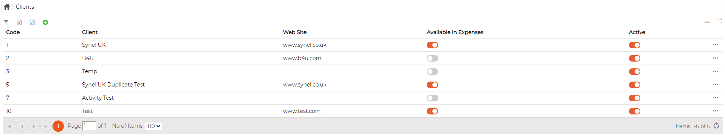Disable Available in Expenses for Synel UK

pyautogui.click(x=432, y=45)
